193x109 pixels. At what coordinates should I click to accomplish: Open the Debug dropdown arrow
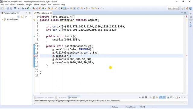pos(25,8)
